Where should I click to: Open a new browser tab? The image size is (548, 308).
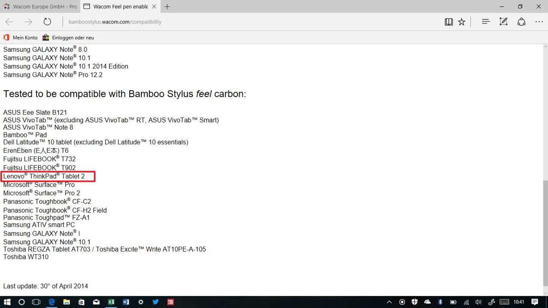pos(167,7)
